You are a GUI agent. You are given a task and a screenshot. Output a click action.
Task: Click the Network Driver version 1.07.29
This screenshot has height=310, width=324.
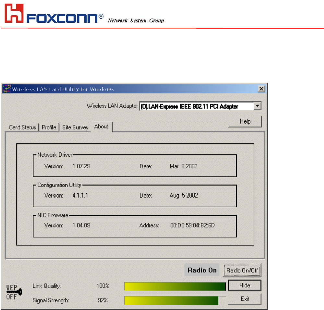point(81,166)
